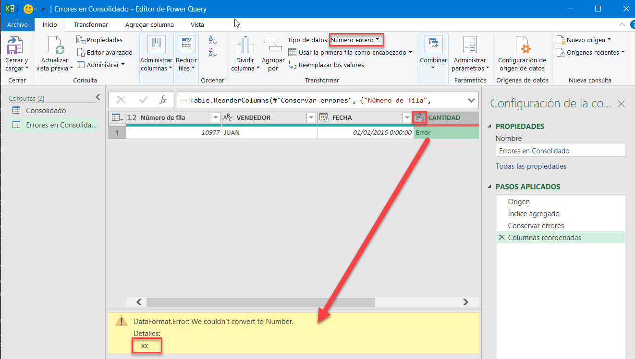Click the right arrow of the horizontal scrollbar
Viewport: 635px width, 359px height.
coord(465,302)
